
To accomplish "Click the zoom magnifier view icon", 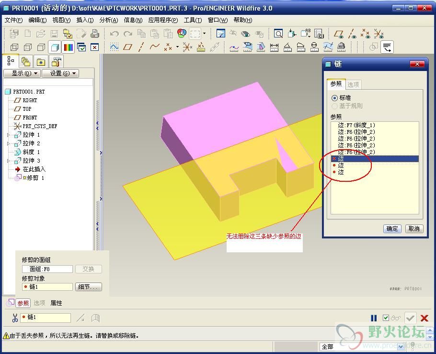I will (x=278, y=34).
